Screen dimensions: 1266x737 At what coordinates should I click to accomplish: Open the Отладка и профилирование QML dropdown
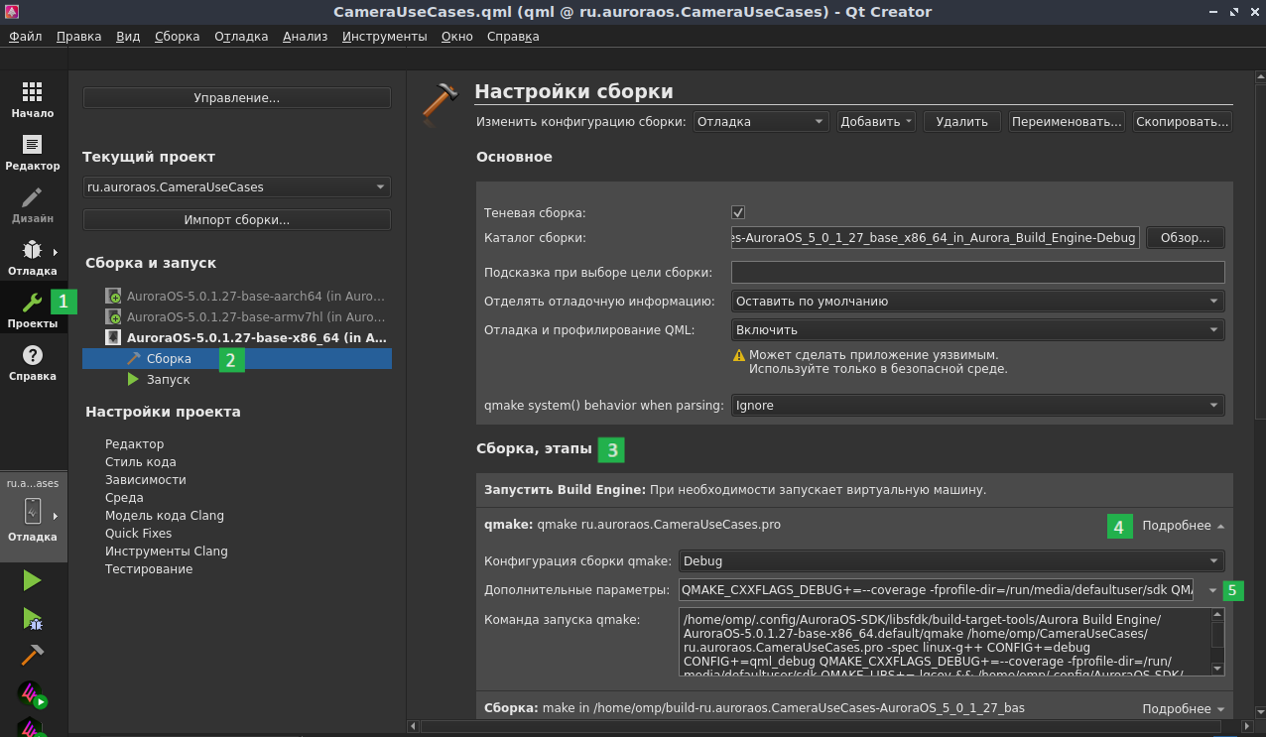point(977,330)
